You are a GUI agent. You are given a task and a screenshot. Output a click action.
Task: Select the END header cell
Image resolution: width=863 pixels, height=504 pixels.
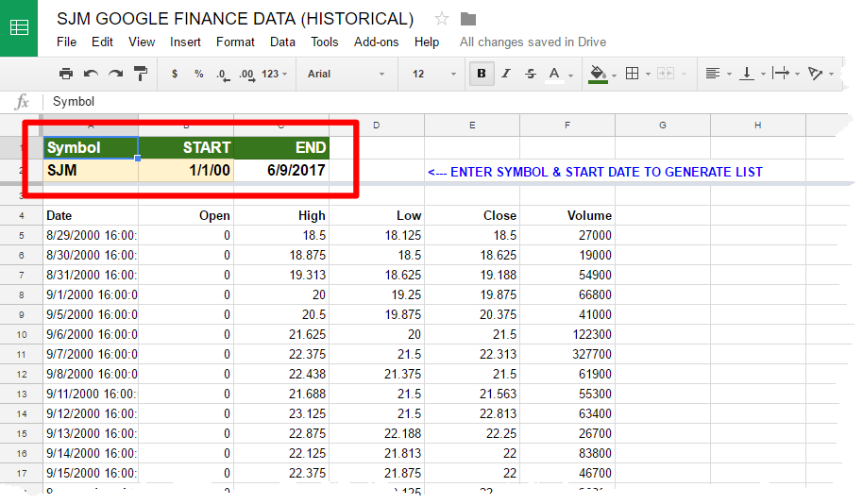[x=281, y=147]
